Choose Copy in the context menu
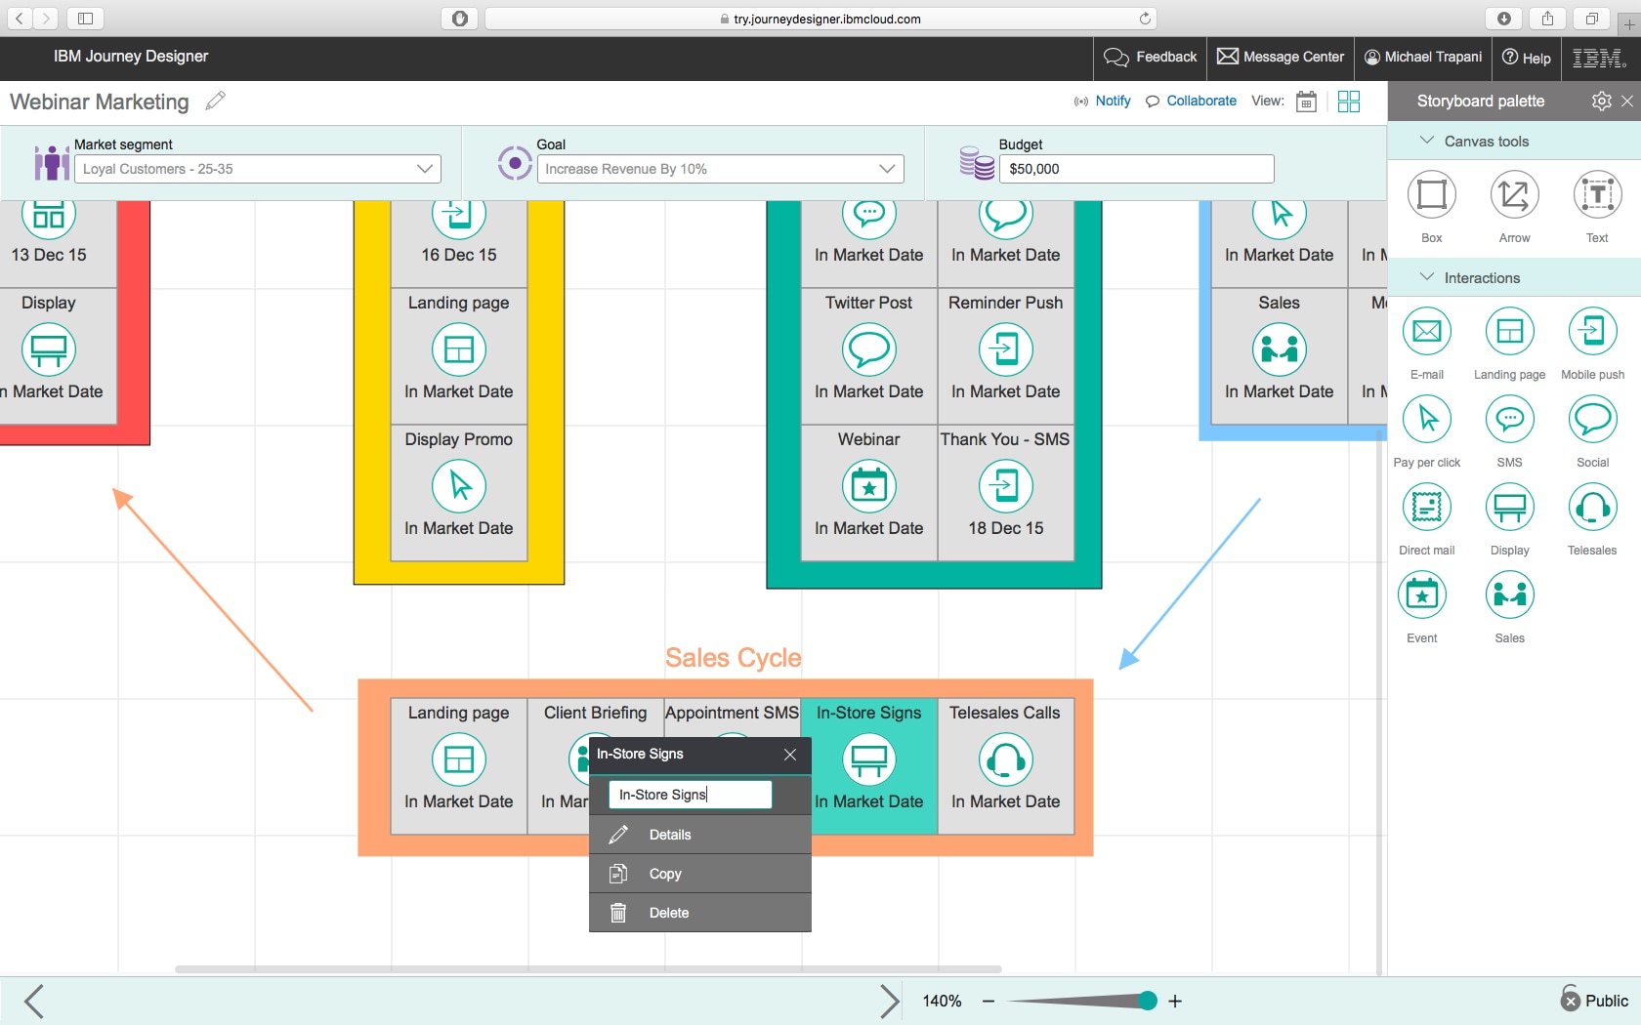The height and width of the screenshot is (1025, 1641). coord(700,874)
